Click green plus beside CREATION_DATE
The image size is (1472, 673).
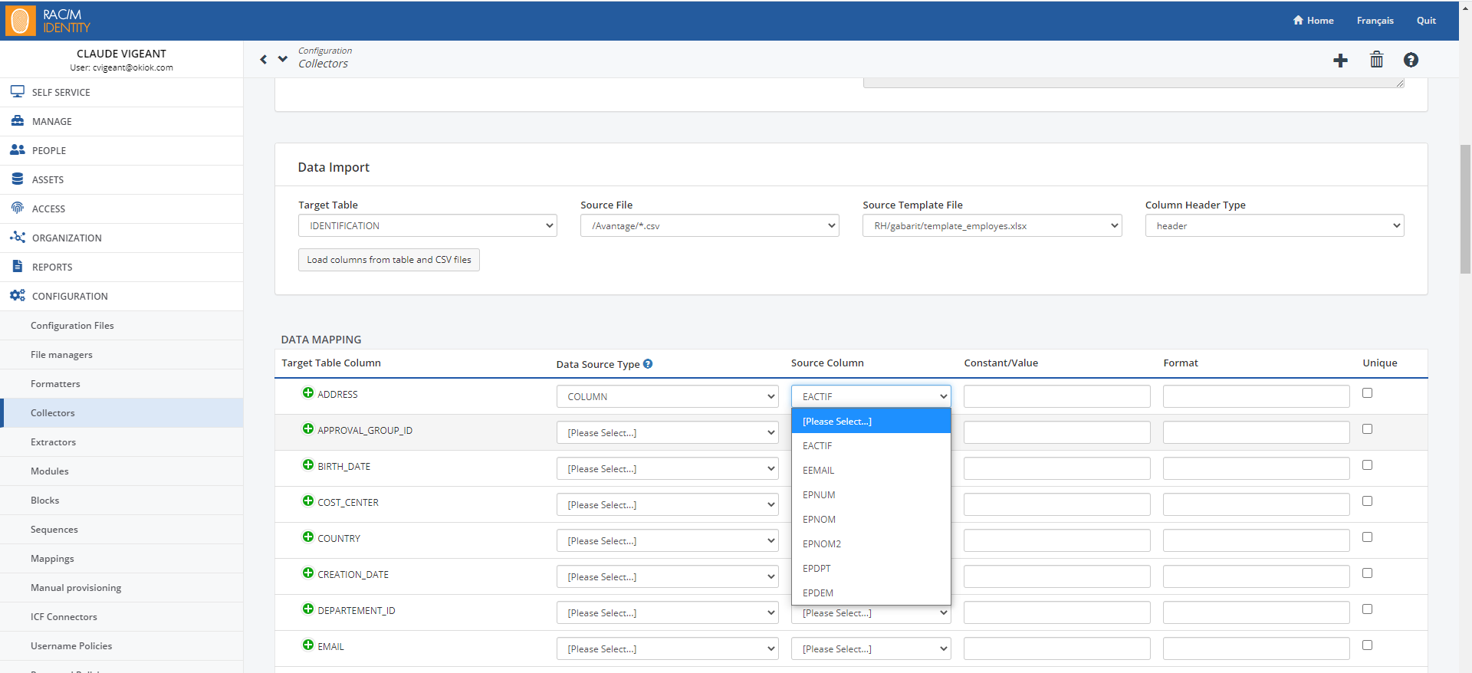click(308, 573)
